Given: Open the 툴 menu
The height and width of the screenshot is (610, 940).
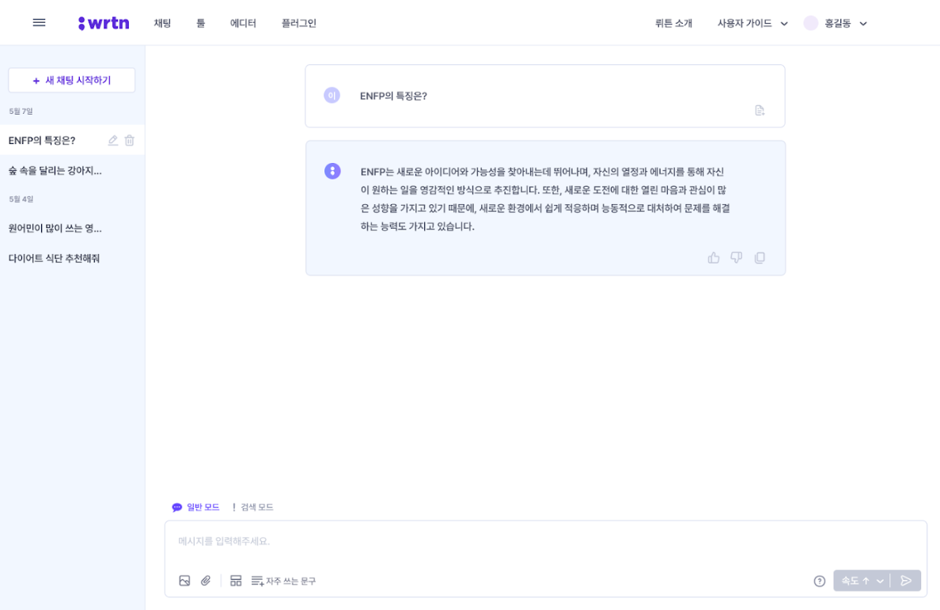Looking at the screenshot, I should tap(201, 24).
